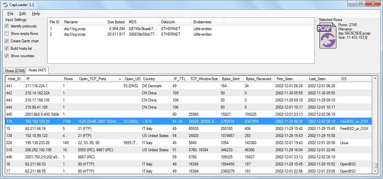383x179 pixels.
Task: Uncheck the Create Gantt chart option
Action: [x=7, y=41]
